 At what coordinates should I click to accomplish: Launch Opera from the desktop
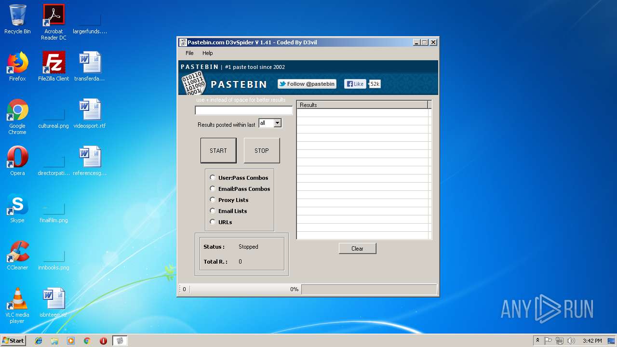(x=17, y=161)
